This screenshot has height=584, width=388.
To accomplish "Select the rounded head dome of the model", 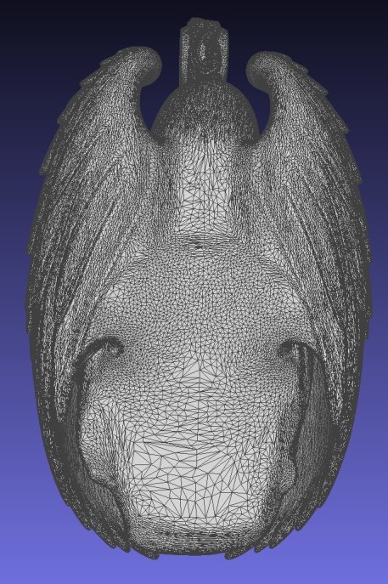I will [205, 110].
